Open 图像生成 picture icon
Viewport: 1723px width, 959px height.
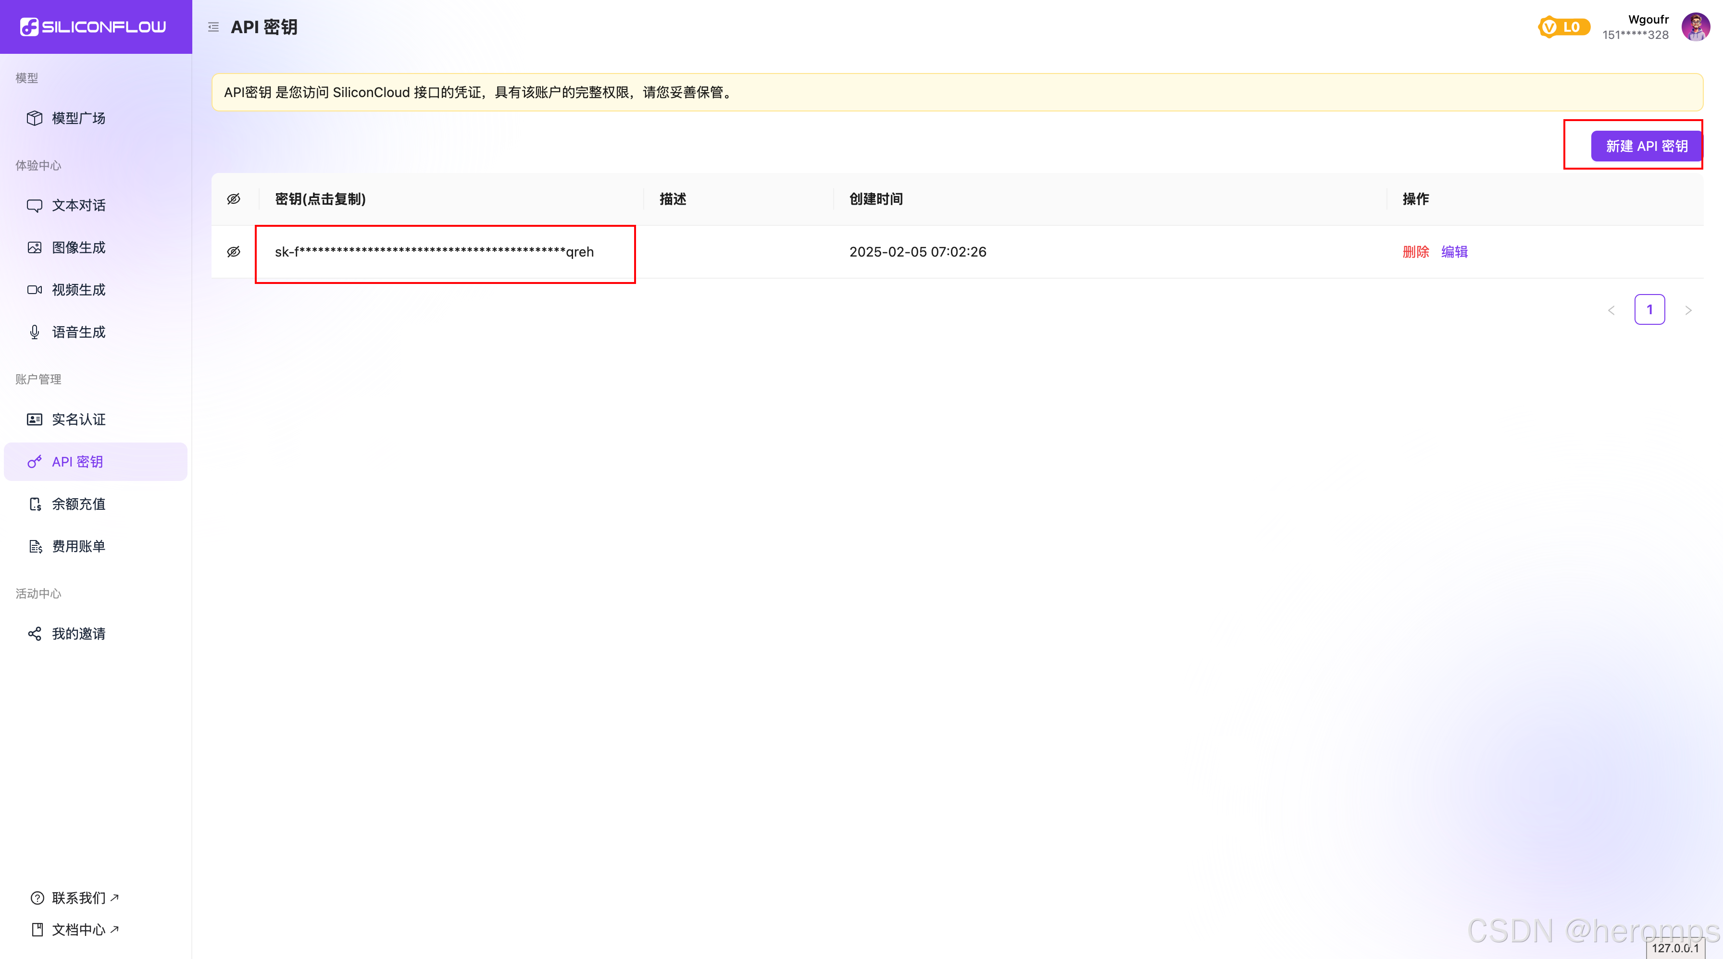click(35, 247)
